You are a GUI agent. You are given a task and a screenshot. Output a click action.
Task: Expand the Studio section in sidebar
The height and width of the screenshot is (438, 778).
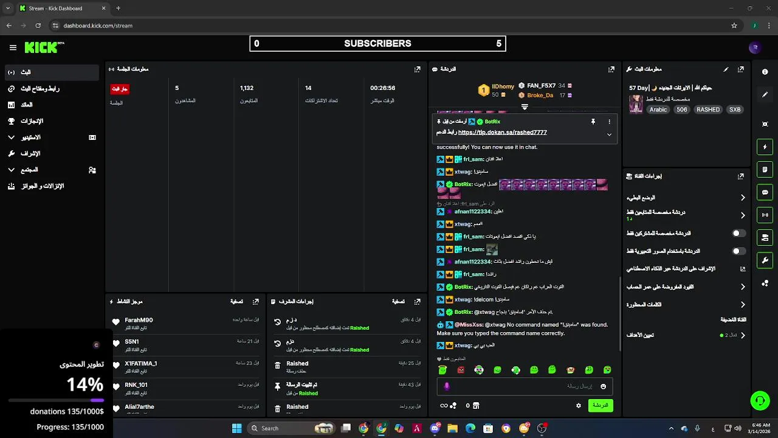click(52, 137)
